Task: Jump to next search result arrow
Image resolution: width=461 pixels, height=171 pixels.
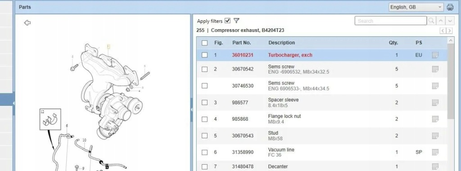Action: point(450,21)
